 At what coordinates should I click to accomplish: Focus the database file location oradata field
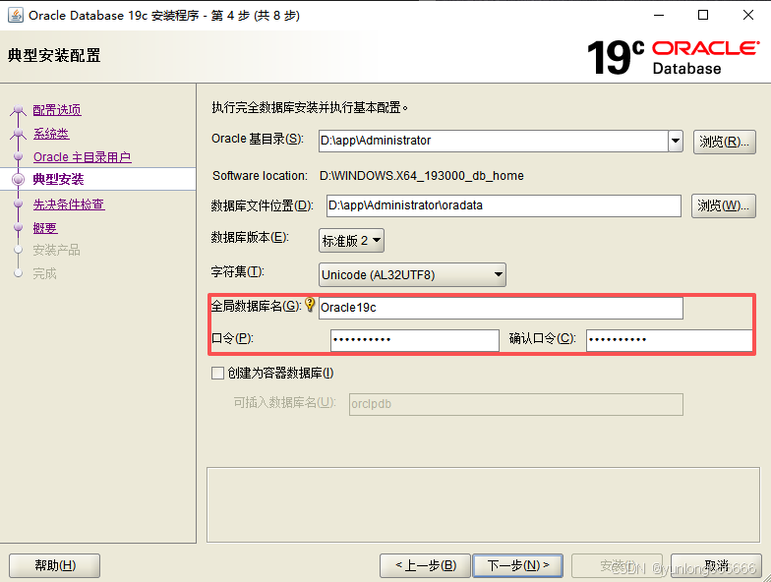504,205
